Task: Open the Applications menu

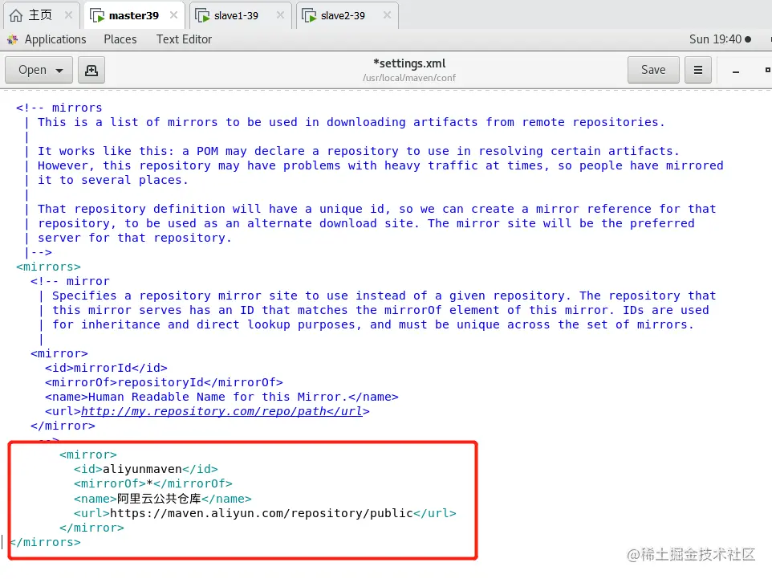Action: [x=55, y=39]
